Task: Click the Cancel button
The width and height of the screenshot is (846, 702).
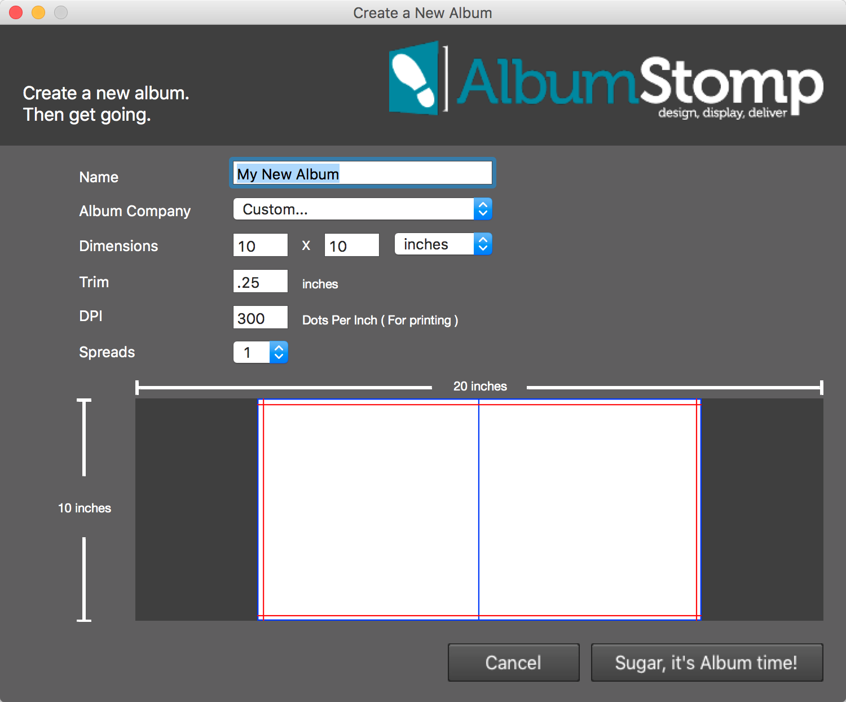Action: point(514,662)
